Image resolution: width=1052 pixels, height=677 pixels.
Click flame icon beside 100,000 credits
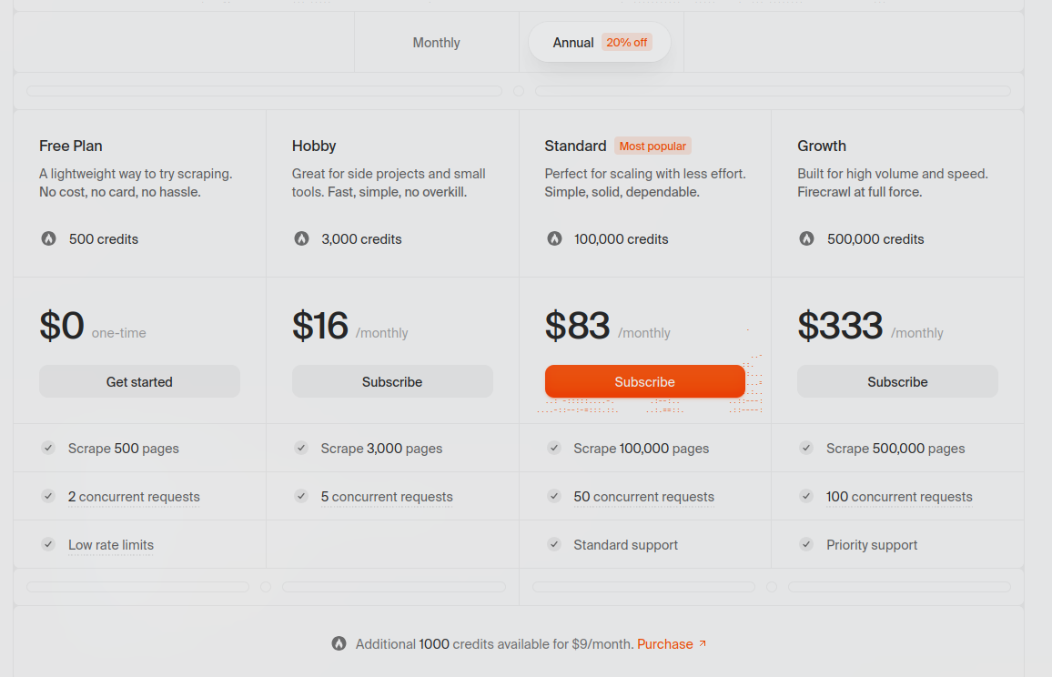[554, 239]
